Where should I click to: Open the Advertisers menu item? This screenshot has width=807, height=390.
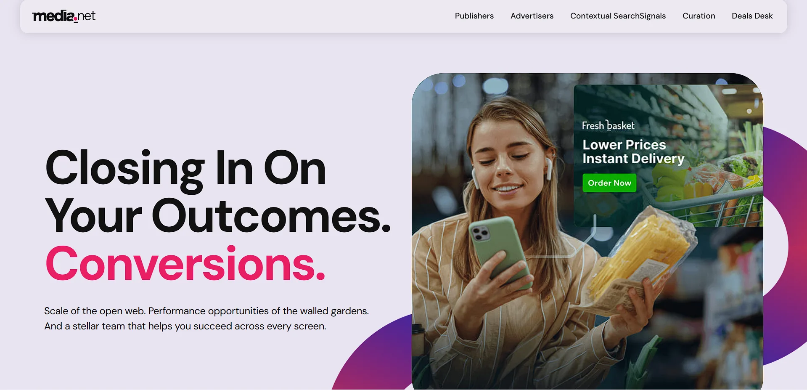[x=532, y=16]
